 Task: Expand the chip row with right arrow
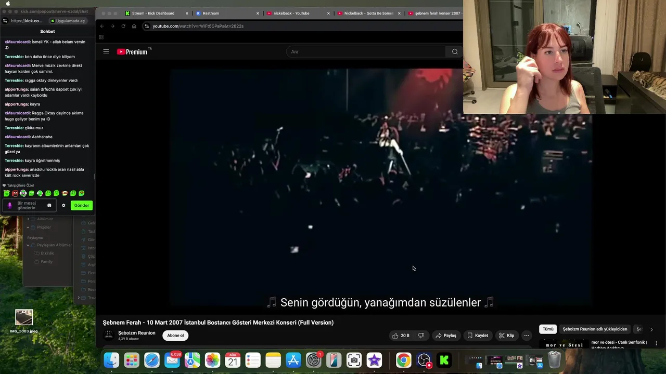tap(651, 329)
